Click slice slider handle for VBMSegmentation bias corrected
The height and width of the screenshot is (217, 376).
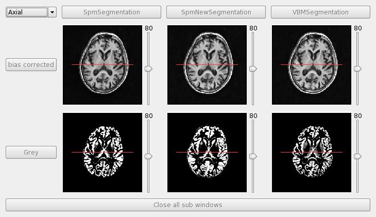coord(357,69)
